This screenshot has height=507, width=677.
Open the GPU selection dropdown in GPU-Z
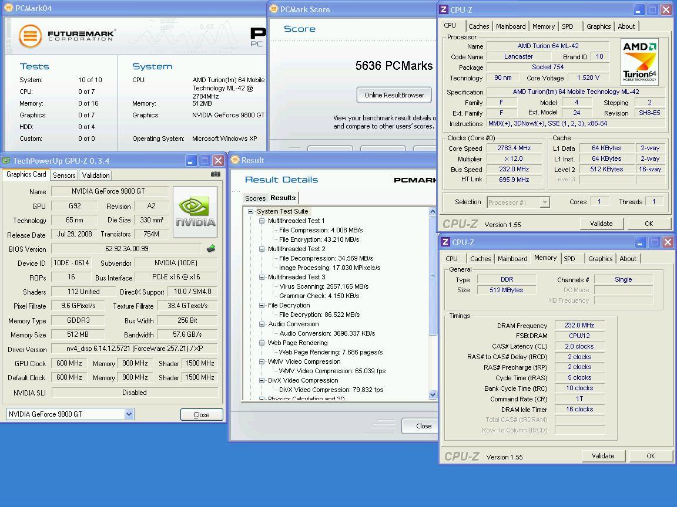(129, 414)
